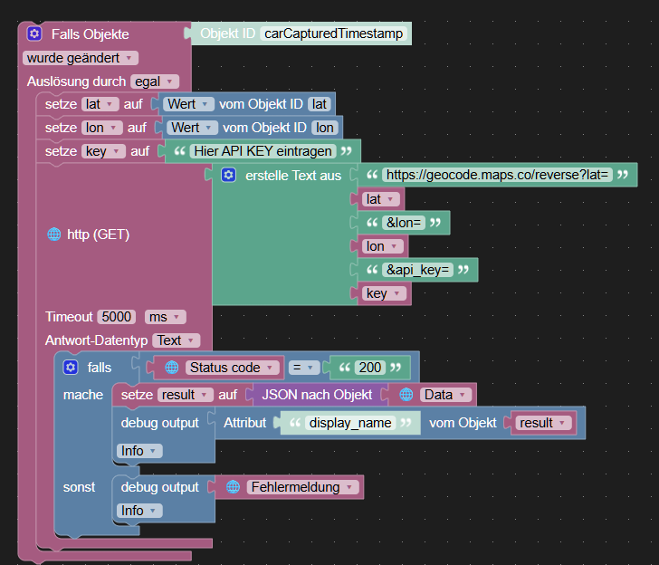Select the 'http (GET)' block label
The image size is (659, 565).
pyautogui.click(x=98, y=235)
